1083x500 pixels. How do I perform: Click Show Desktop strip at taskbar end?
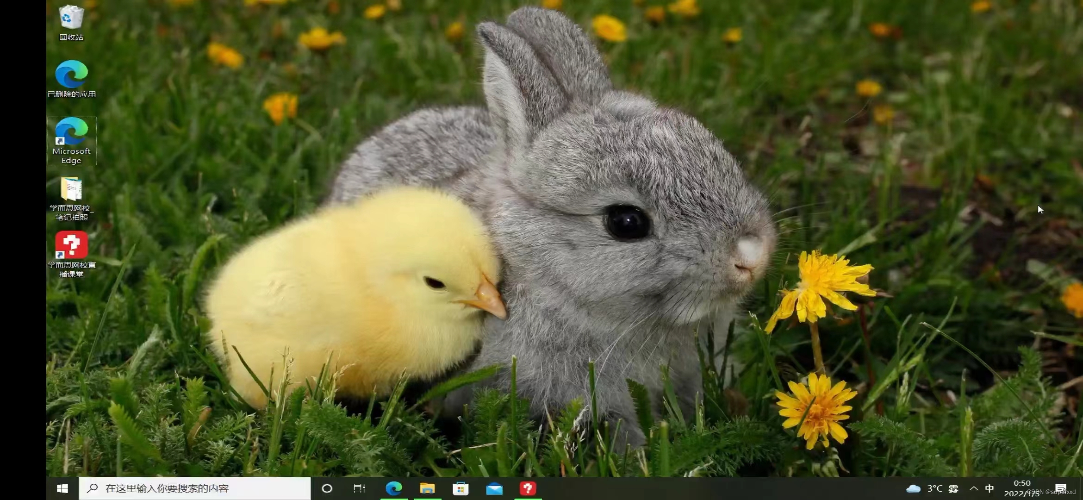(1081, 488)
